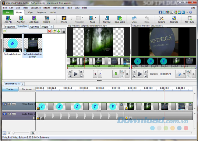Click the green File button

point(8,12)
